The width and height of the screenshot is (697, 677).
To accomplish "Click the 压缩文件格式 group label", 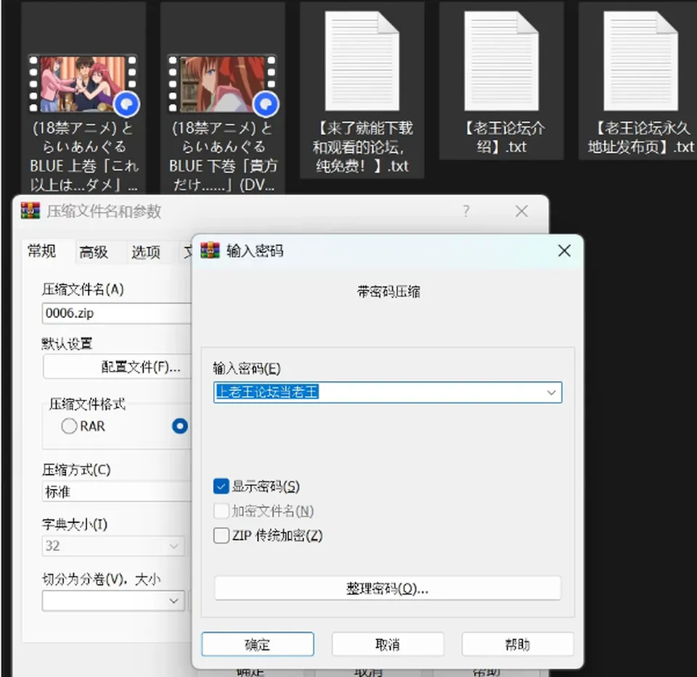I will 87,403.
